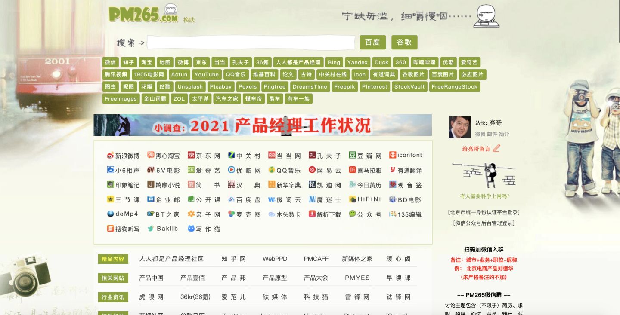The image size is (620, 315).
Task: Click 换肤 to change the skin
Action: [190, 20]
